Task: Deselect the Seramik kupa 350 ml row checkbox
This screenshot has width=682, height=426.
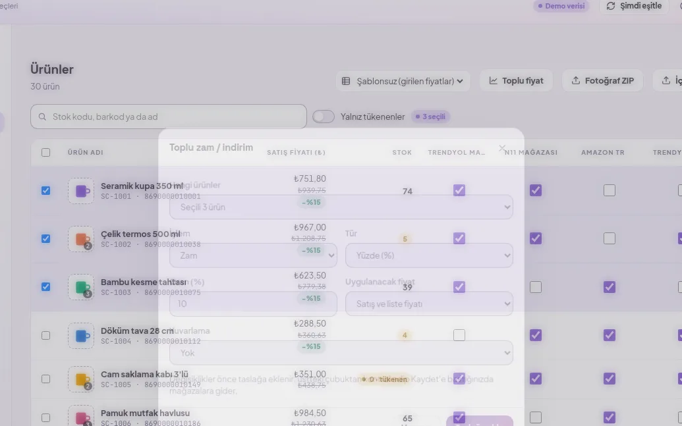Action: point(45,190)
